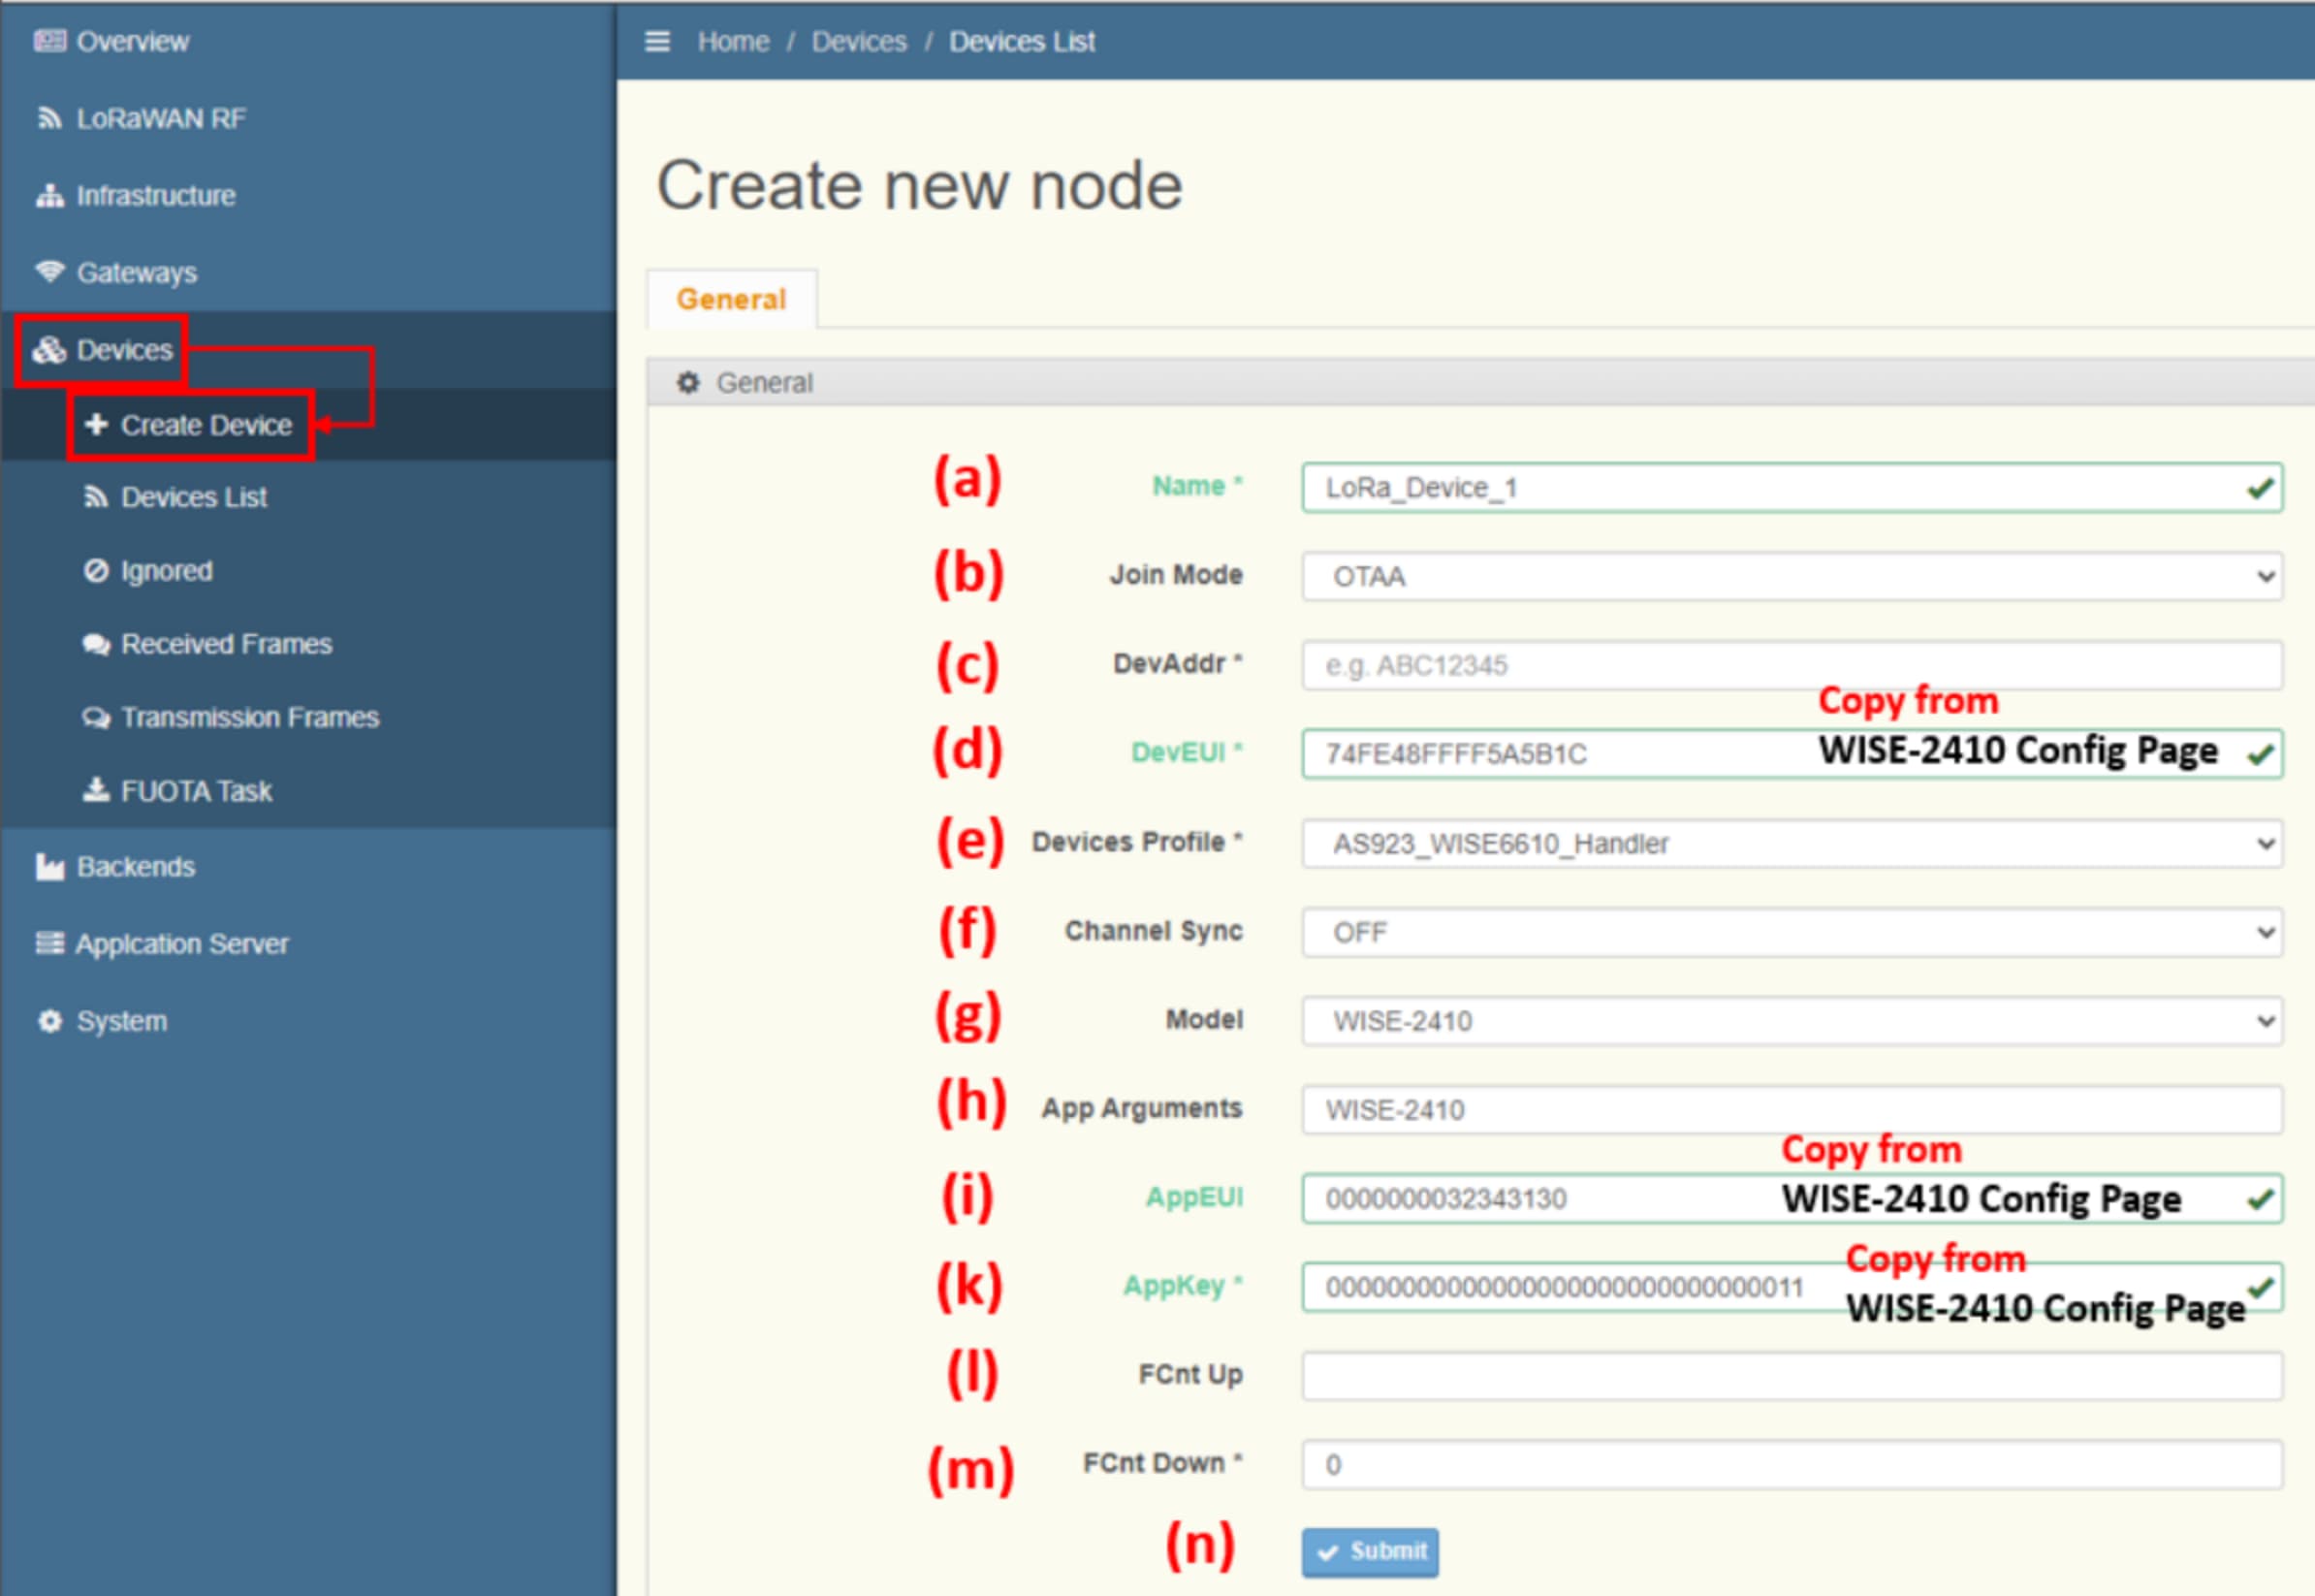2315x1596 pixels.
Task: Click the Backends chart icon
Action: 49,866
